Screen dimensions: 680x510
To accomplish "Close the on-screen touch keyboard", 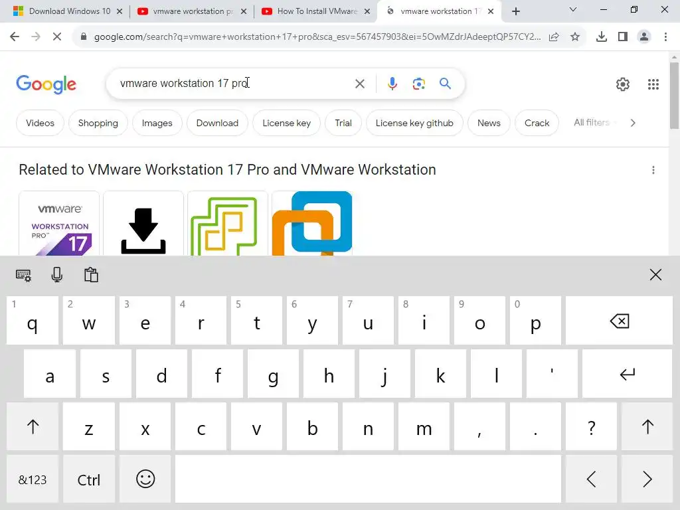I will coord(655,274).
